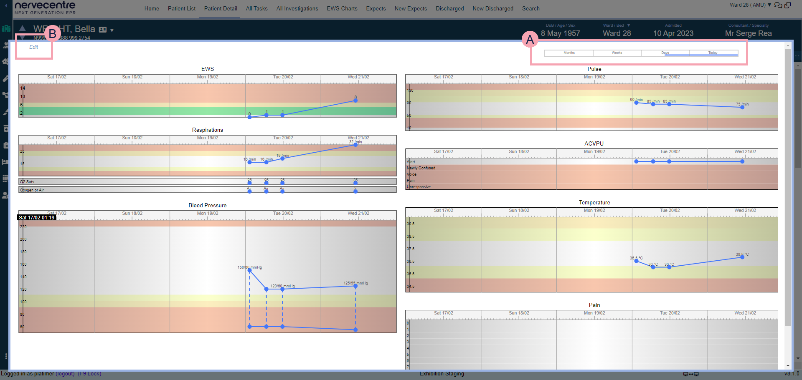The image size is (802, 380).
Task: Switch timeline range to Weeks
Action: [617, 53]
